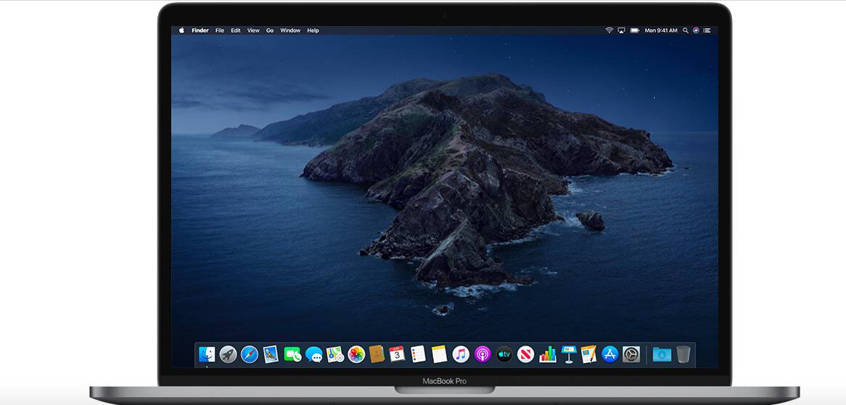
Task: Launch Pages document icon in Dock
Action: click(588, 354)
